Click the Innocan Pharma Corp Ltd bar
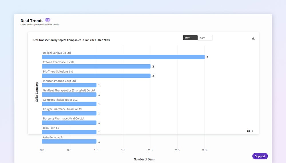 pos(69,85)
